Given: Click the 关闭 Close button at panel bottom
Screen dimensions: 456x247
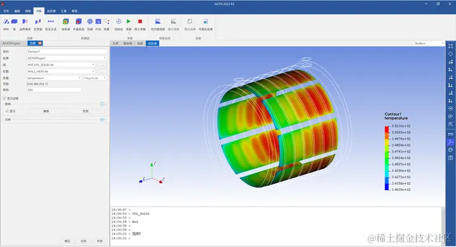Looking at the screenshot, I should (x=100, y=241).
